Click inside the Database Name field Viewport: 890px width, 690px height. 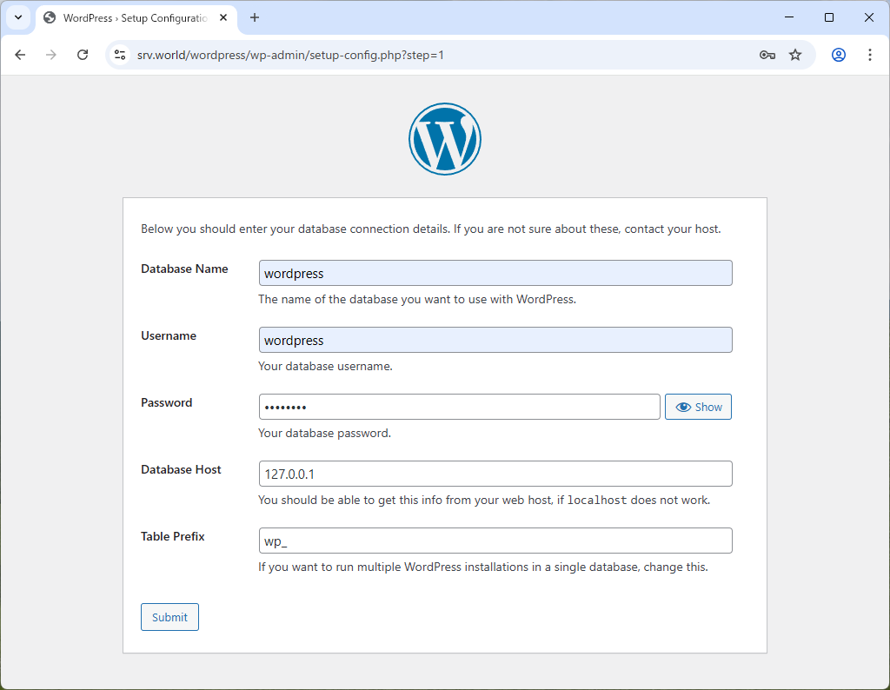tap(495, 272)
